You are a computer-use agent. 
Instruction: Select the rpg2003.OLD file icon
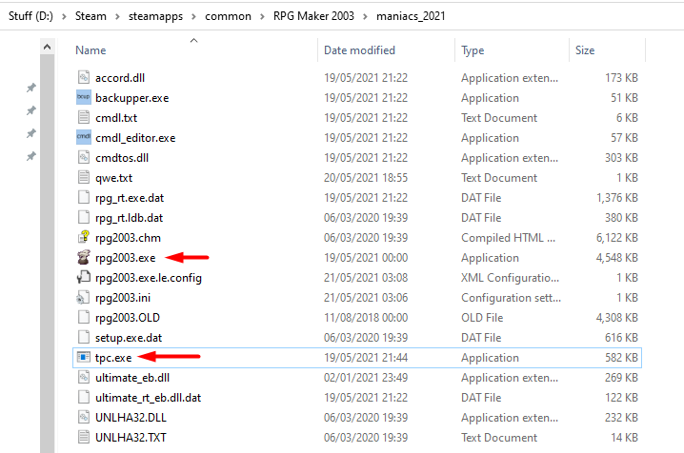point(83,318)
